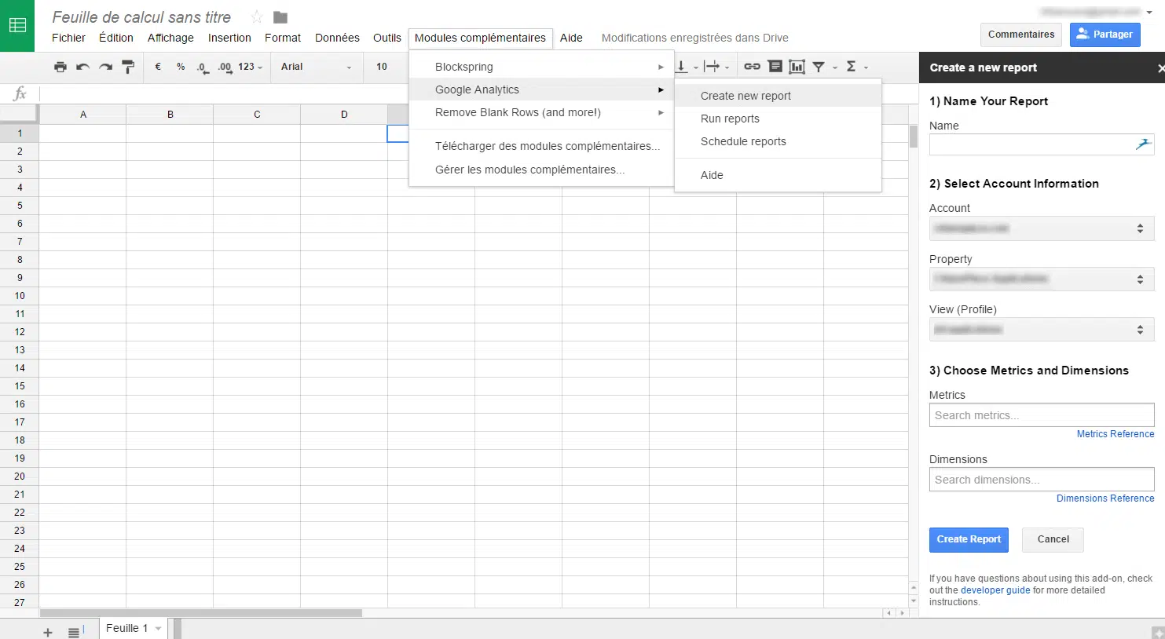Click the insert link icon
Viewport: 1165px width, 639px height.
click(x=752, y=67)
